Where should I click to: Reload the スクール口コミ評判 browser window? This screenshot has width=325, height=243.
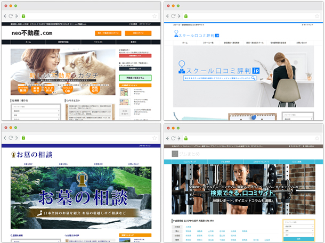pos(173,16)
